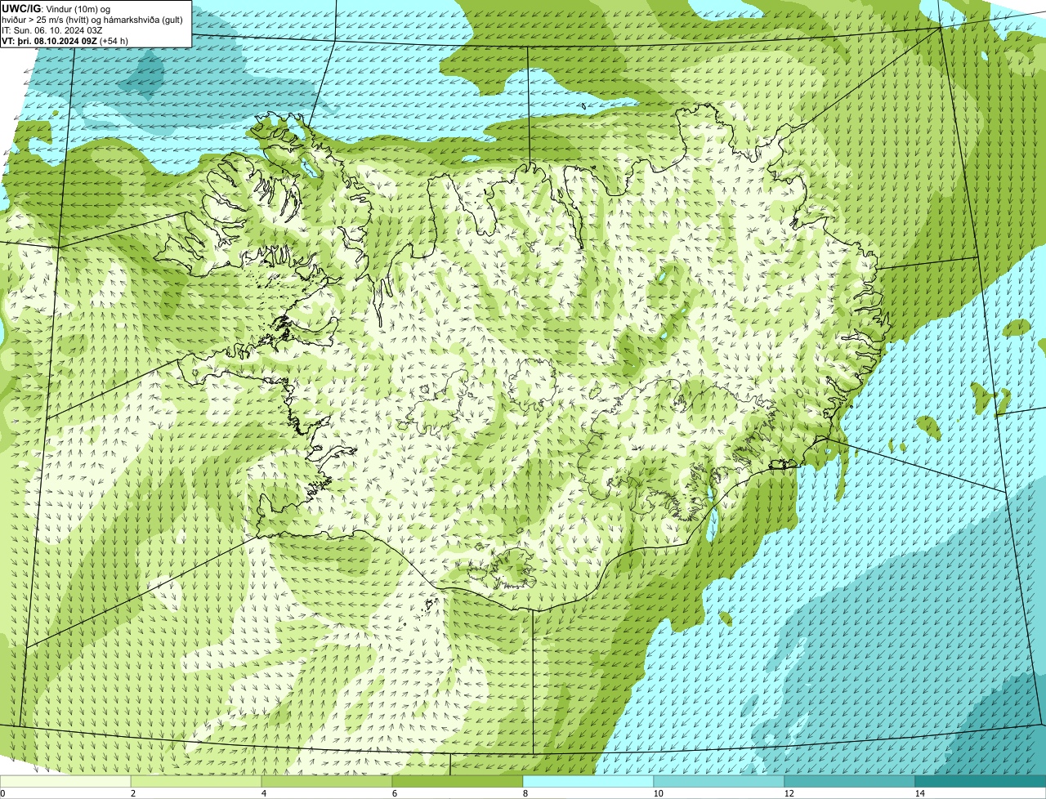The width and height of the screenshot is (1046, 799).
Task: Click the 6–8 m/s dark green legend swatch
Action: pos(458,781)
